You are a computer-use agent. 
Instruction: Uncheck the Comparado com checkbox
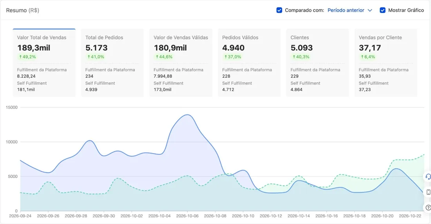279,10
